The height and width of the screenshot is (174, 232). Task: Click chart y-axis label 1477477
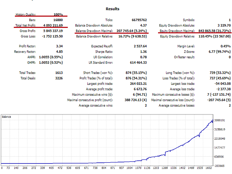pyautogui.click(x=220, y=148)
